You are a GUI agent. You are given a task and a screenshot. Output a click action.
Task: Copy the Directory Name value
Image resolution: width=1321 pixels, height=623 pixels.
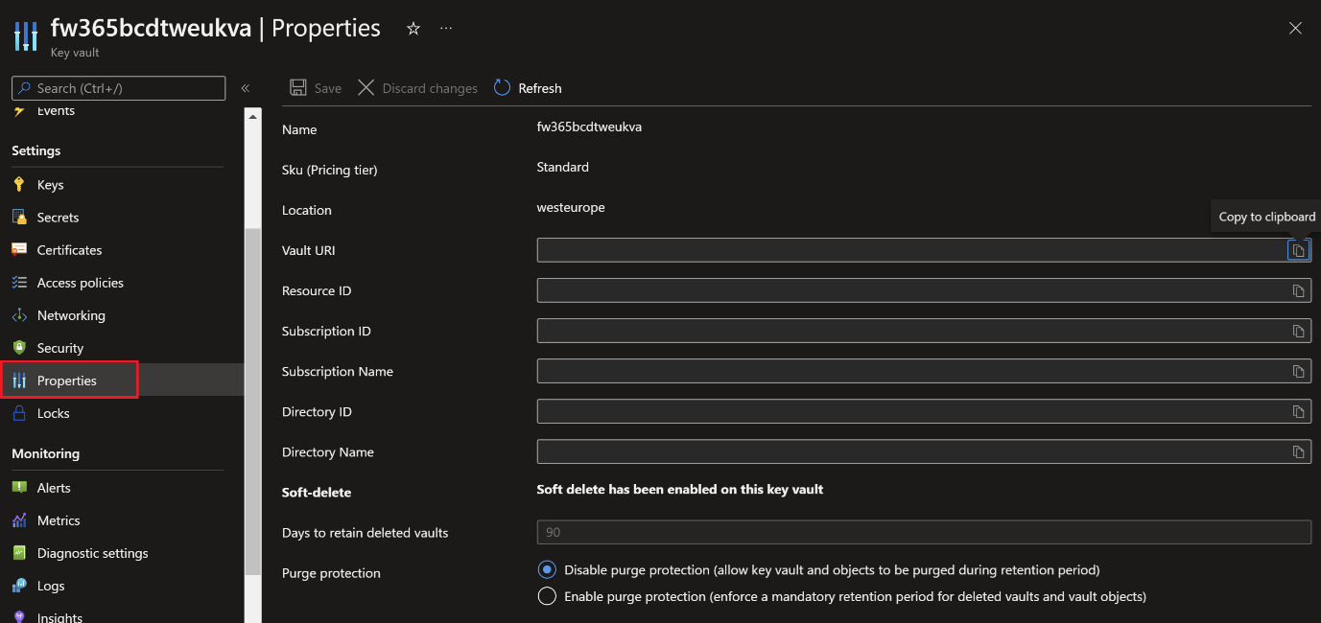(1298, 451)
